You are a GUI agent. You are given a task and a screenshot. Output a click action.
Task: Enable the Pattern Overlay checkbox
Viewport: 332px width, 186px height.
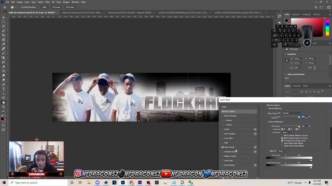(x=223, y=156)
